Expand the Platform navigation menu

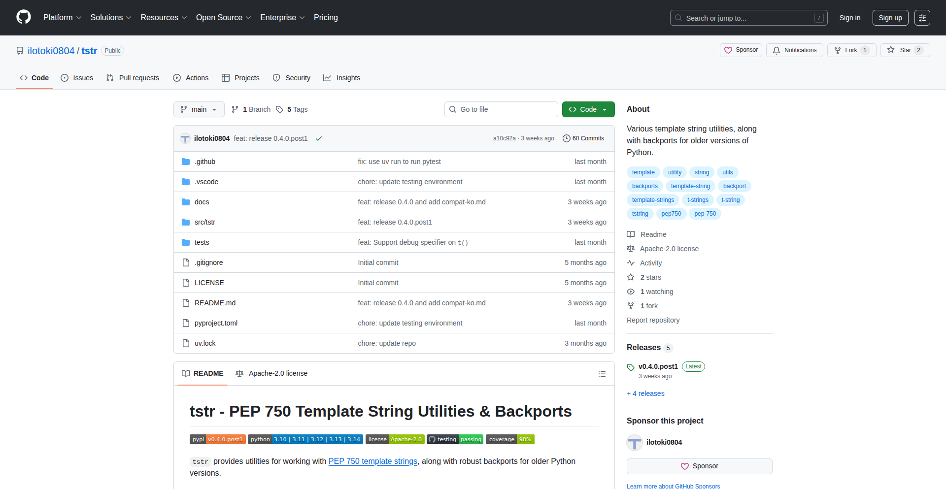(62, 18)
